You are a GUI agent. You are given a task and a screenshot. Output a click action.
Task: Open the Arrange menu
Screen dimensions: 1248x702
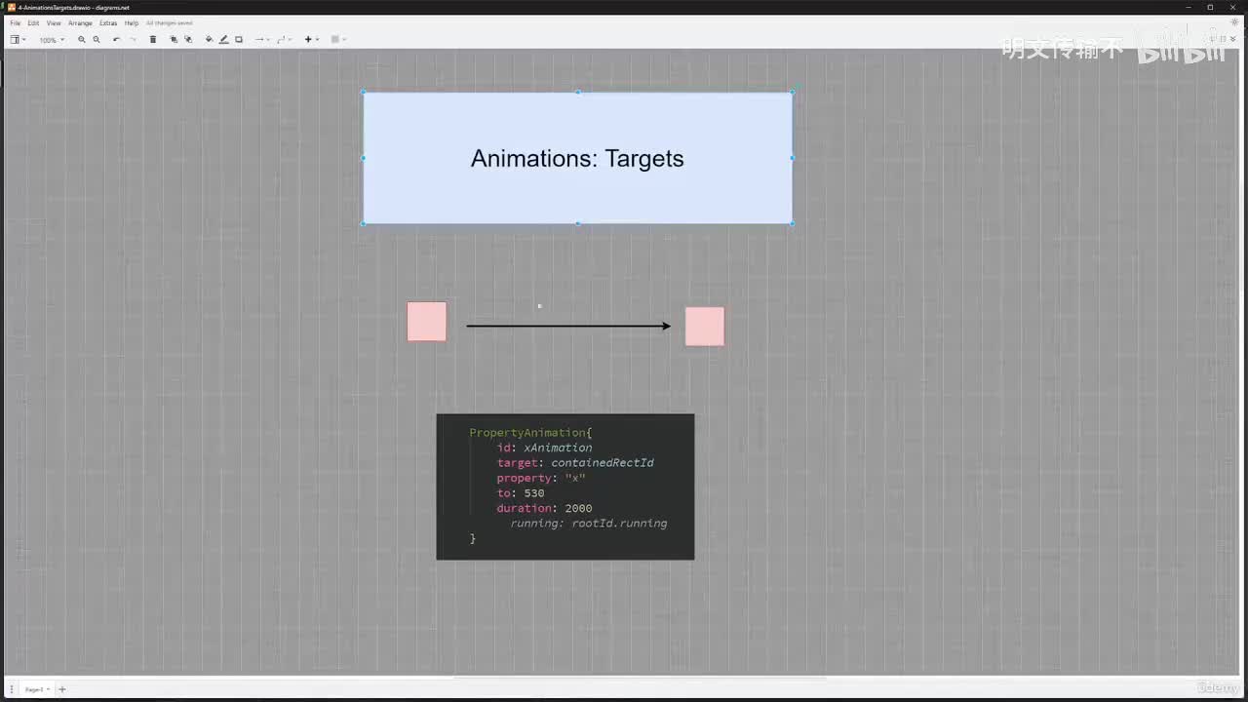(80, 22)
